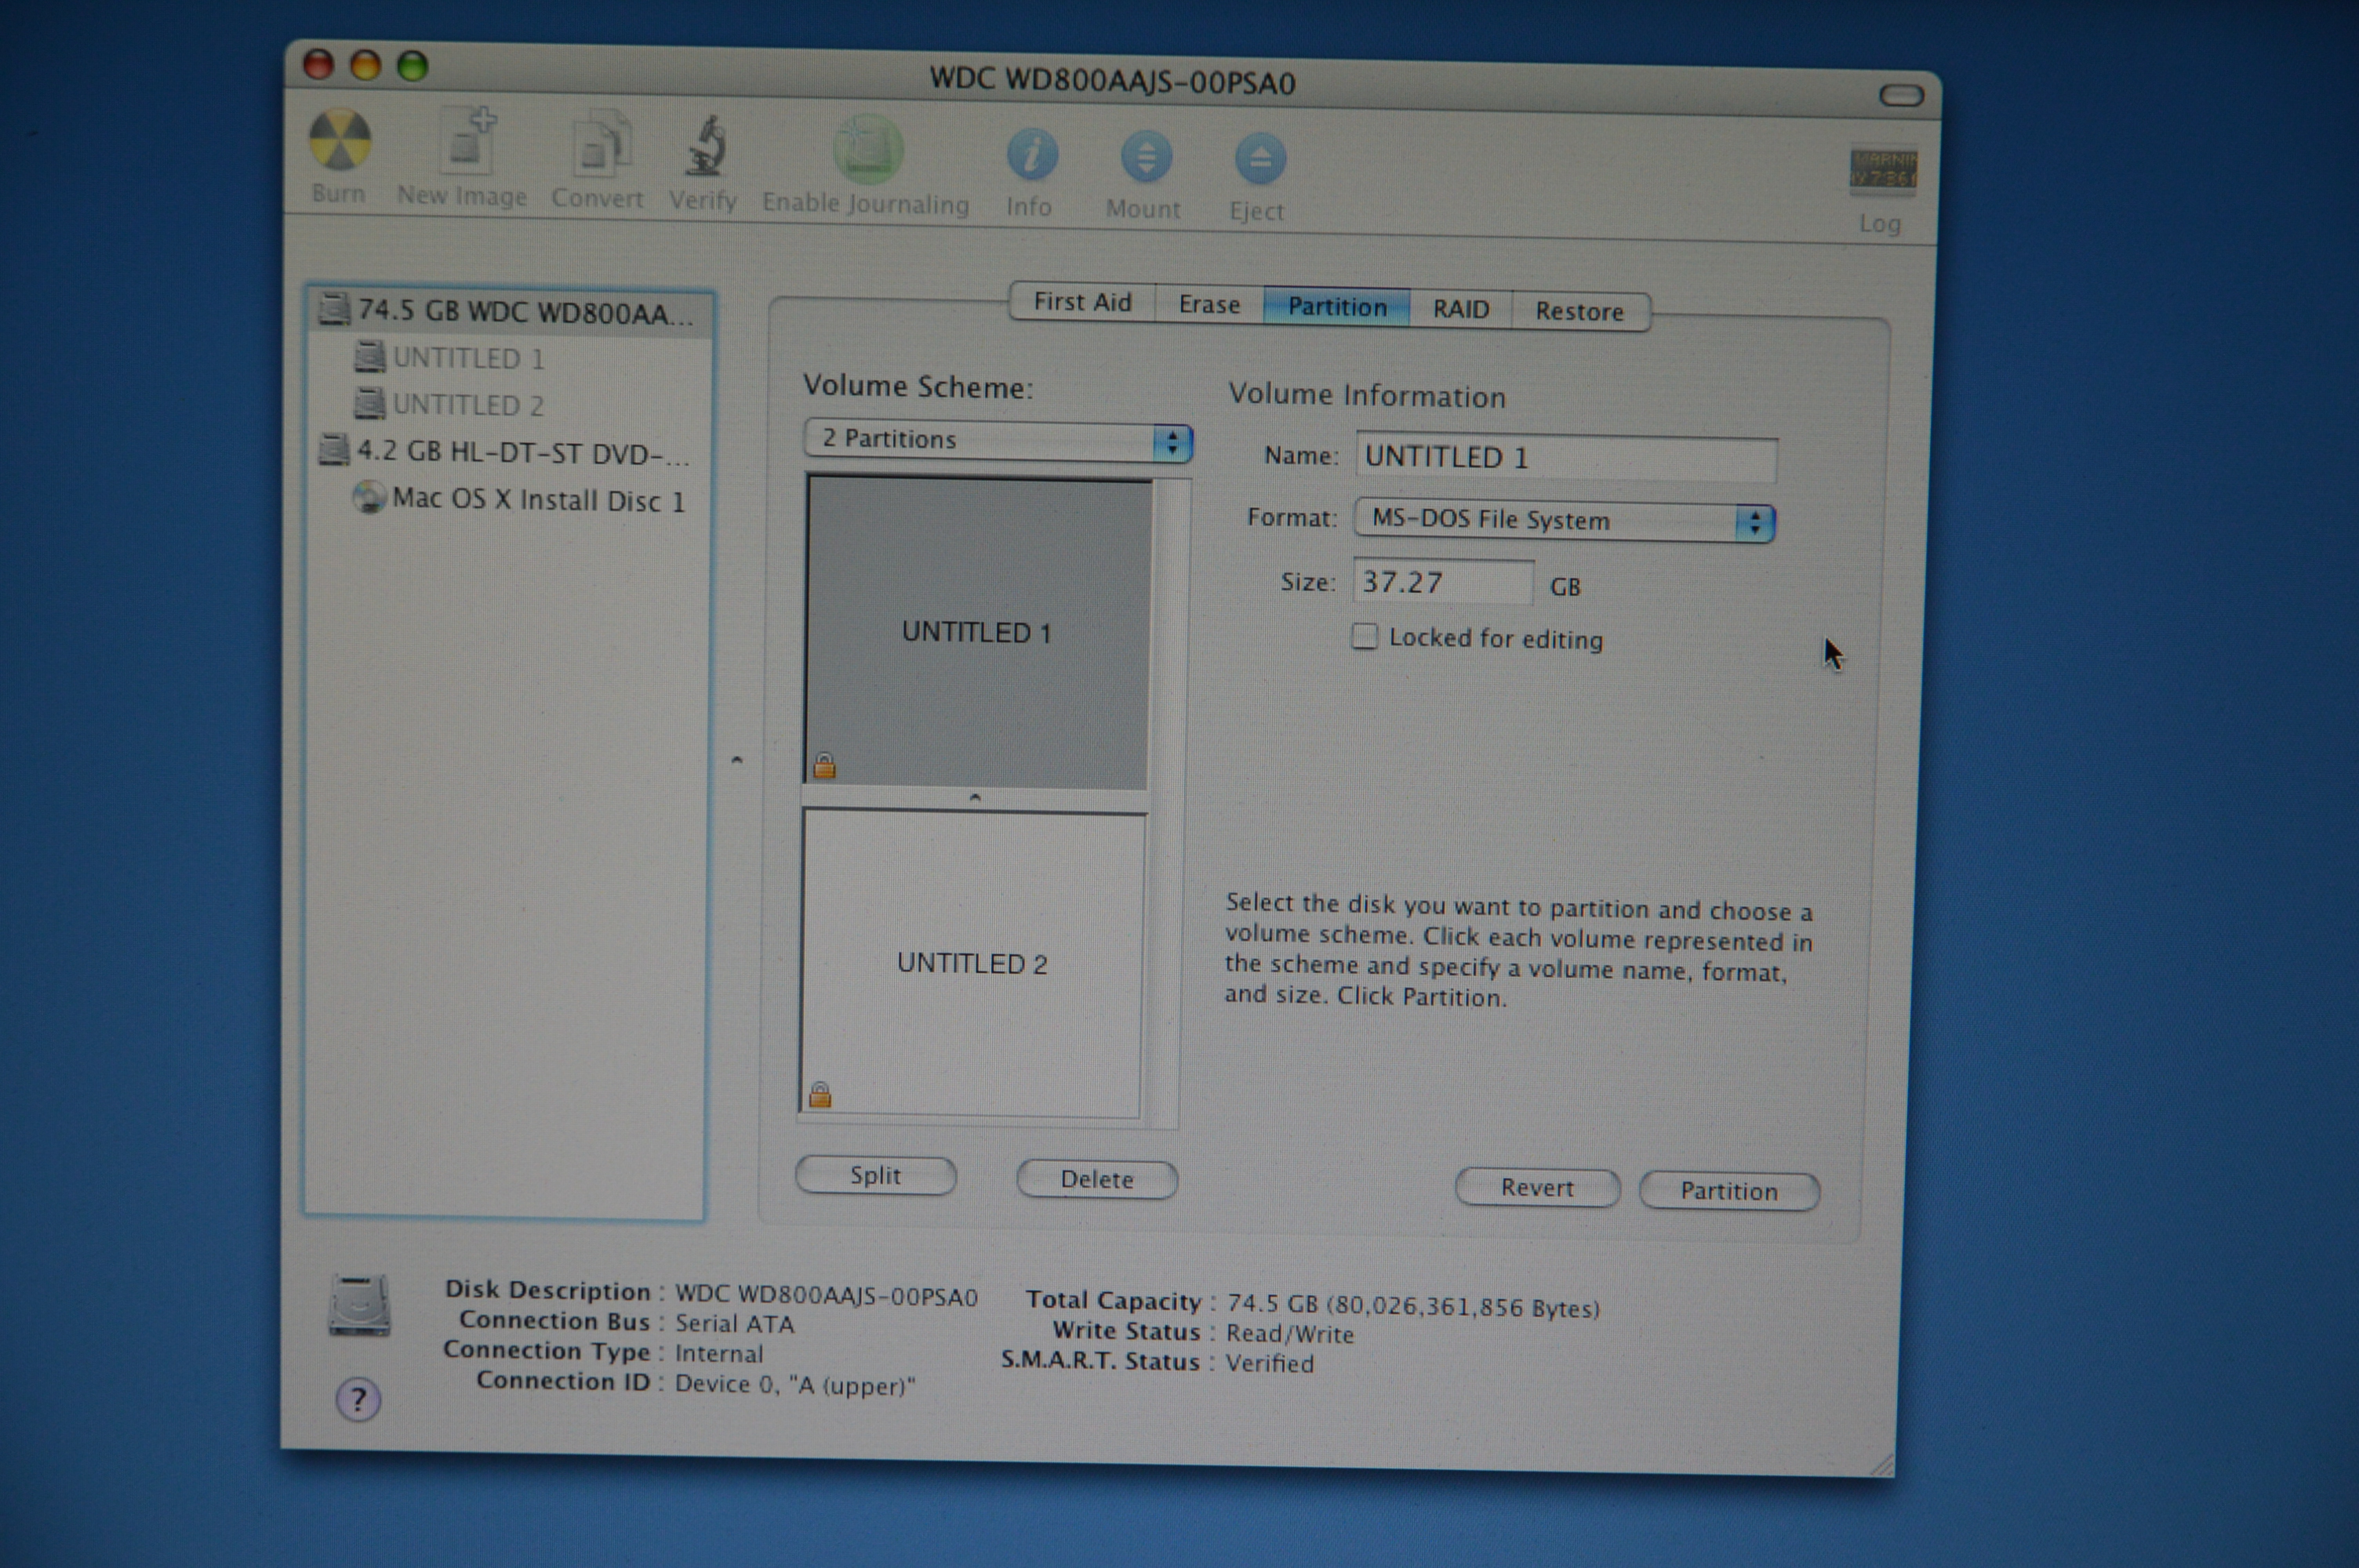Click the Delete button
The image size is (2359, 1568).
[1097, 1180]
